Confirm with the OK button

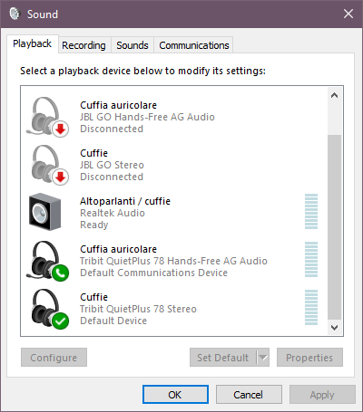175,395
